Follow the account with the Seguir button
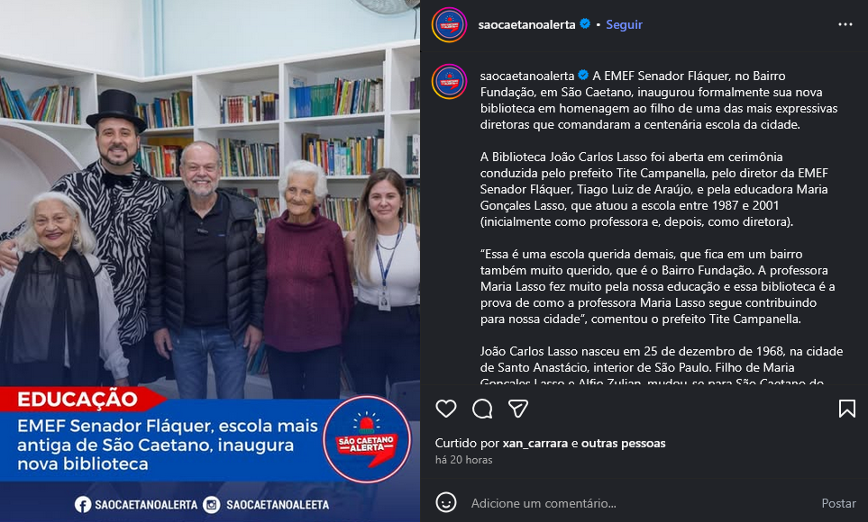This screenshot has width=868, height=522. click(x=624, y=24)
